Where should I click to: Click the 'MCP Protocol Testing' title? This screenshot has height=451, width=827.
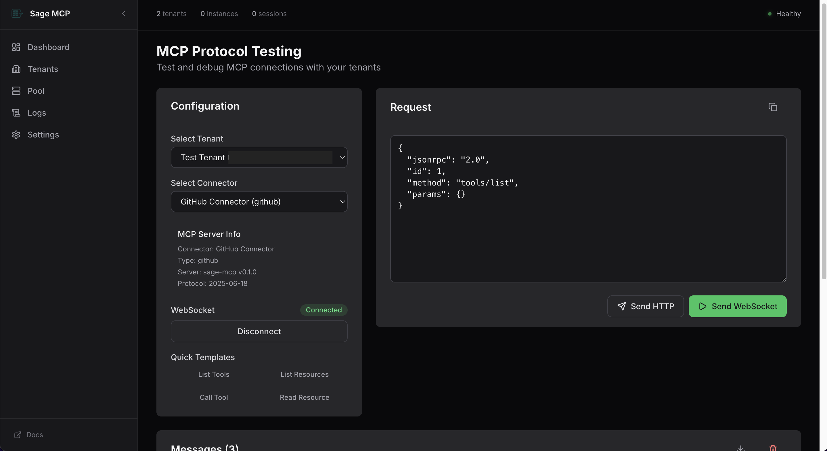pos(229,51)
